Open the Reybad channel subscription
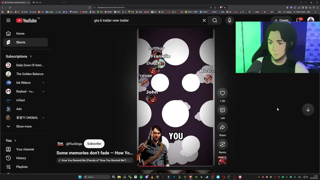This screenshot has width=320, height=180. point(25,91)
